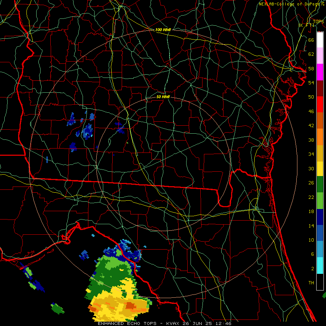Click the legend value "54"
Image resolution: width=326 pixels, height=326 pixels.
[x=311, y=83]
